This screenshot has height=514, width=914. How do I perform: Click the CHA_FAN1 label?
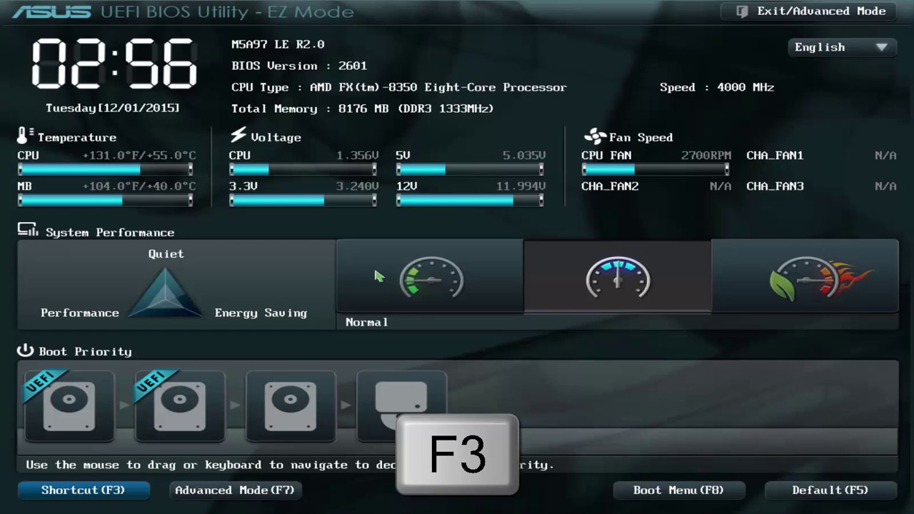(775, 155)
